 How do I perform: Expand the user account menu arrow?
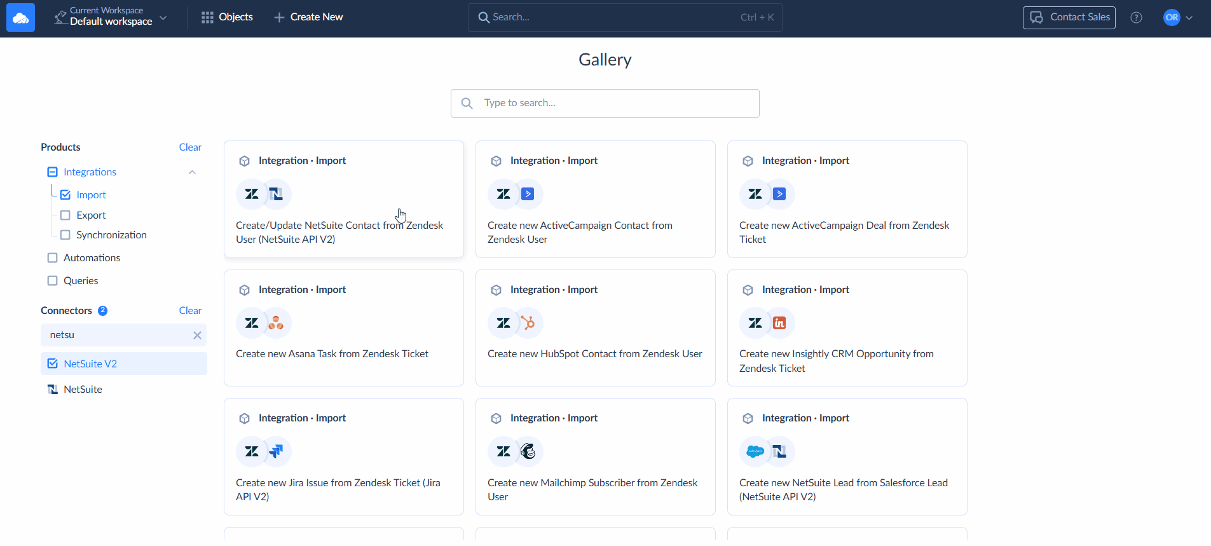coord(1189,18)
